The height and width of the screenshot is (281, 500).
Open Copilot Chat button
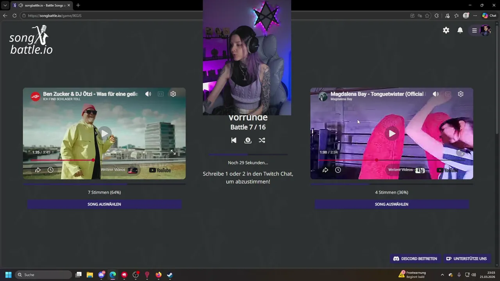click(x=489, y=16)
